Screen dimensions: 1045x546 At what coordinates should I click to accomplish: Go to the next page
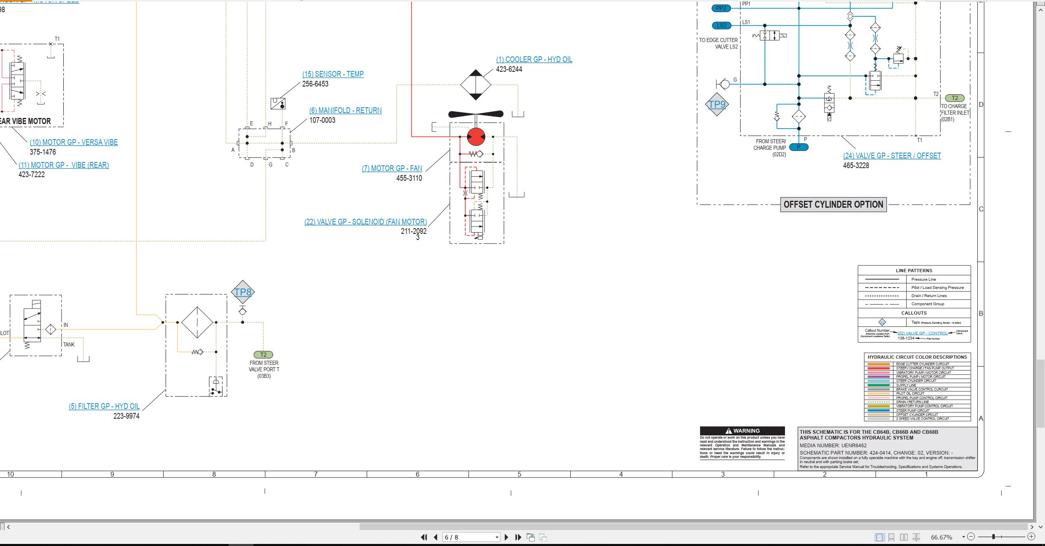(x=507, y=537)
